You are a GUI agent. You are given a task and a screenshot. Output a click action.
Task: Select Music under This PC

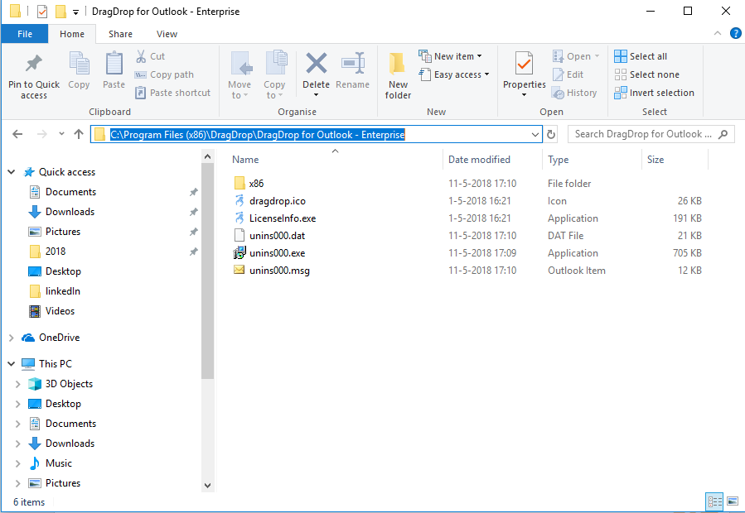(x=59, y=463)
